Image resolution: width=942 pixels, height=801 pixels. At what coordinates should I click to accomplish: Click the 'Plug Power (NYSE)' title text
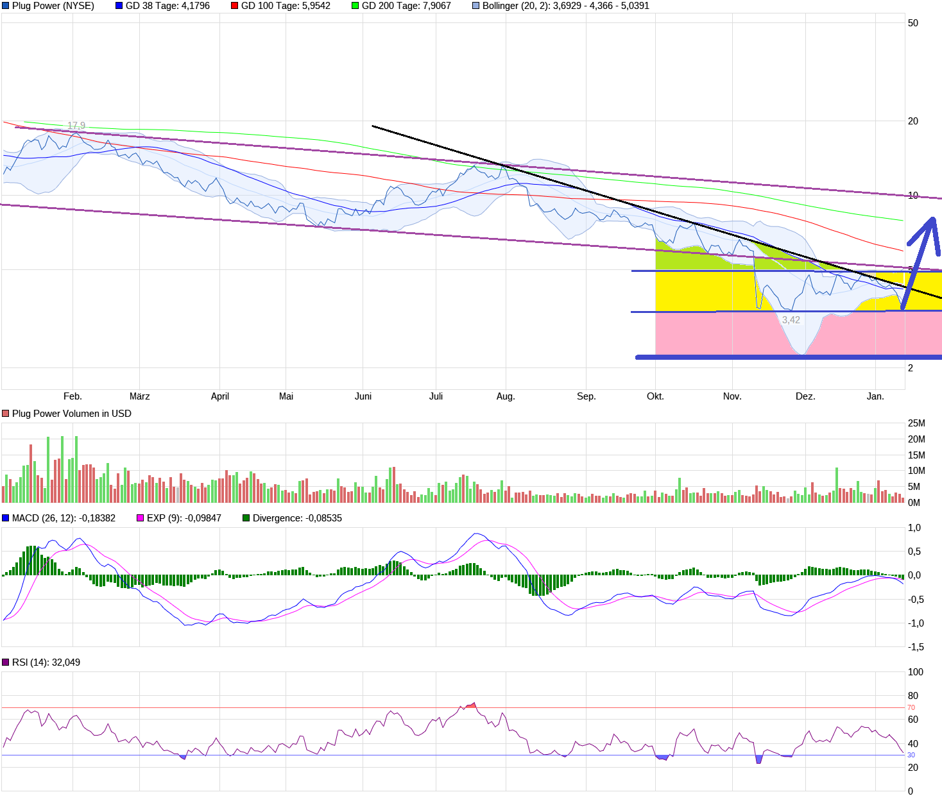click(53, 6)
